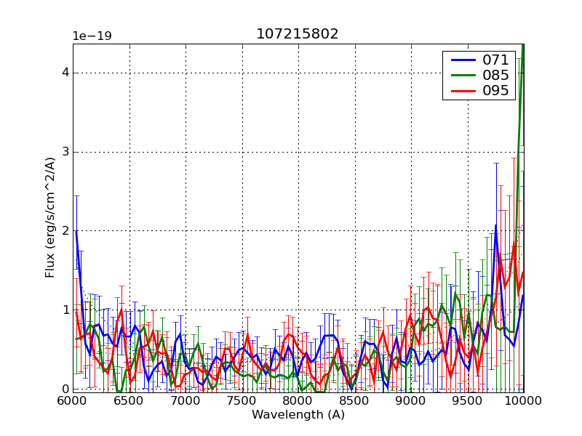Click the 095 legend label

tap(496, 91)
